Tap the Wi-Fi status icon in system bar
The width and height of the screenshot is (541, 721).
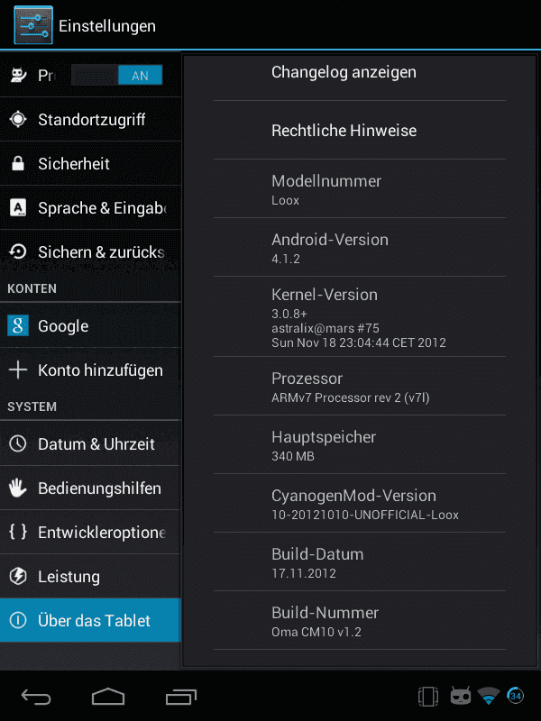[x=488, y=696]
